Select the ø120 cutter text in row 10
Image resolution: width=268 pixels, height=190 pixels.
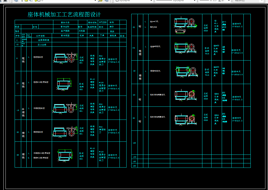click(101, 82)
